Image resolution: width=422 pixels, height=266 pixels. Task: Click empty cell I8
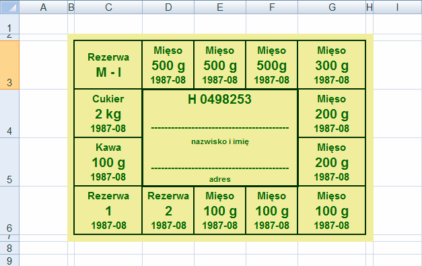[x=398, y=248]
